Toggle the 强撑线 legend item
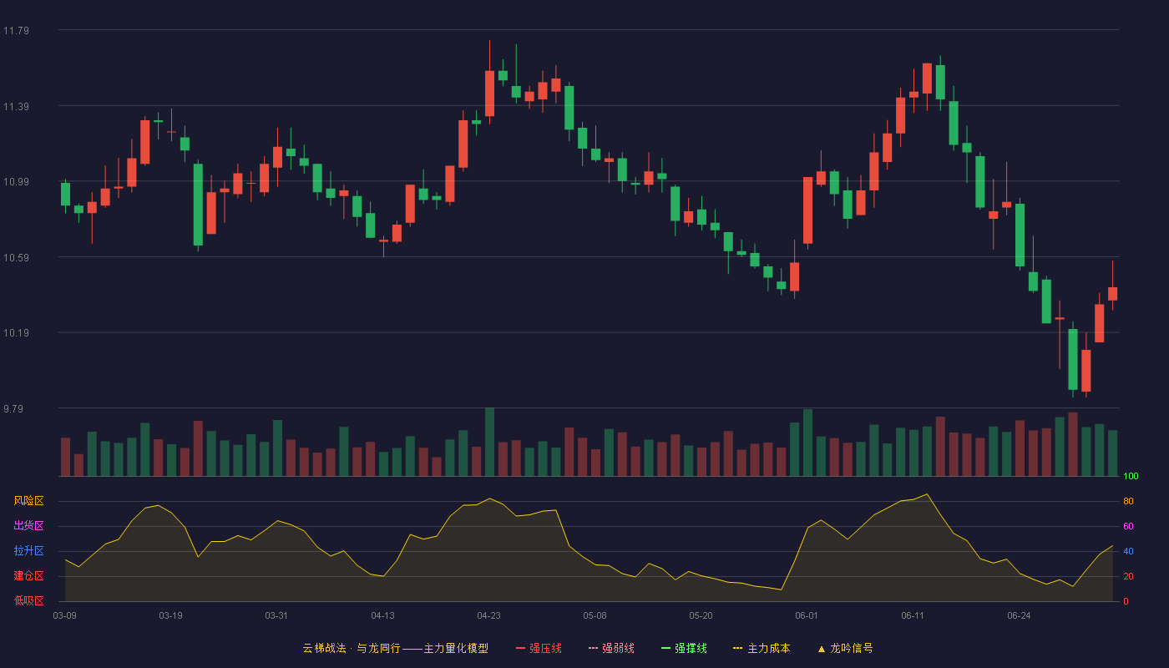1169x668 pixels. click(684, 648)
